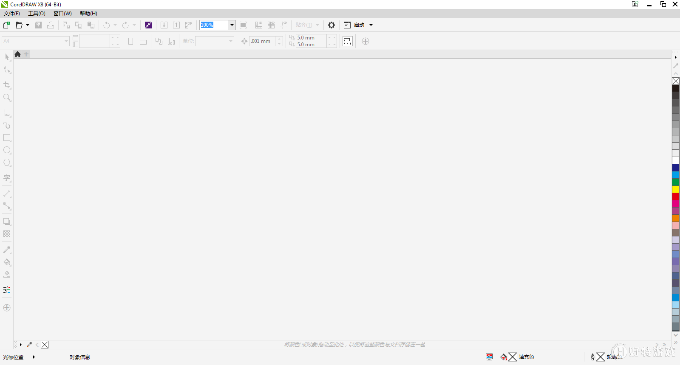Select the Ellipse tool

pos(7,150)
